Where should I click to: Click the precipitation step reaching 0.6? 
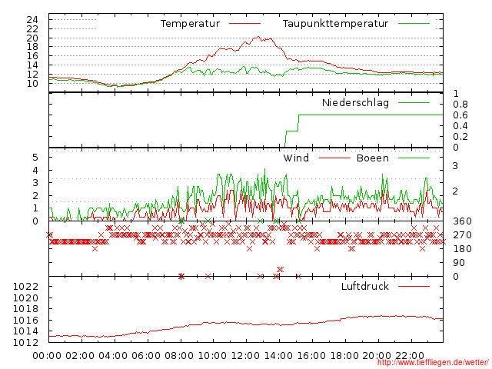tap(299, 115)
